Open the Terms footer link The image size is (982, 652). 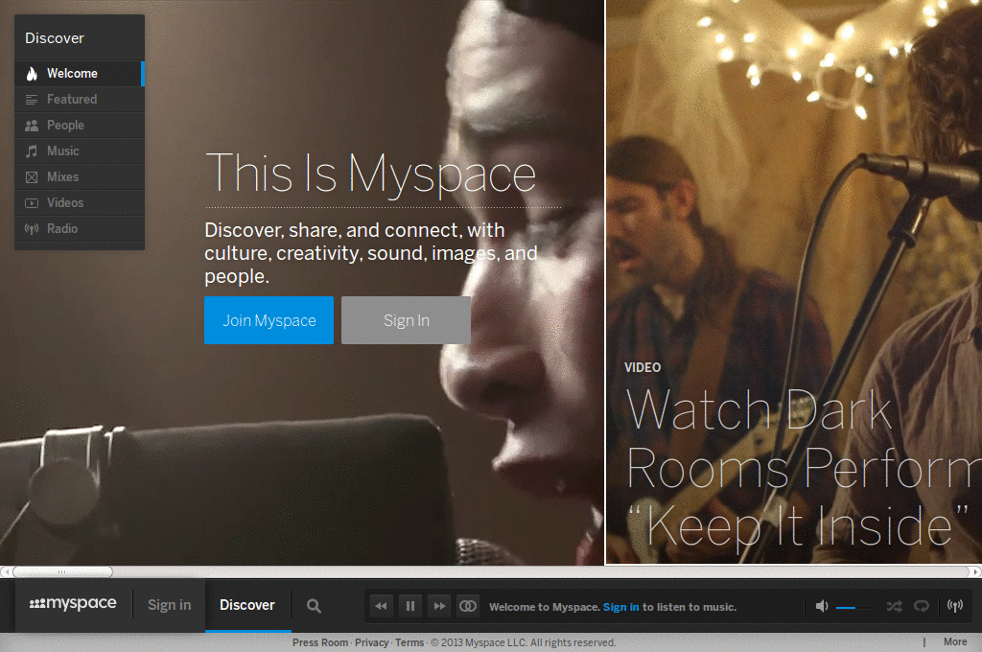coord(409,642)
